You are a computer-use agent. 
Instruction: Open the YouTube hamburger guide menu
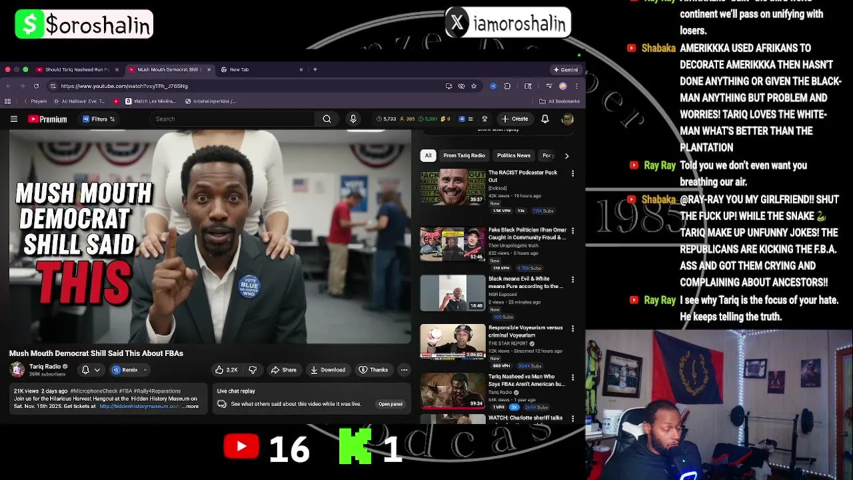click(13, 119)
